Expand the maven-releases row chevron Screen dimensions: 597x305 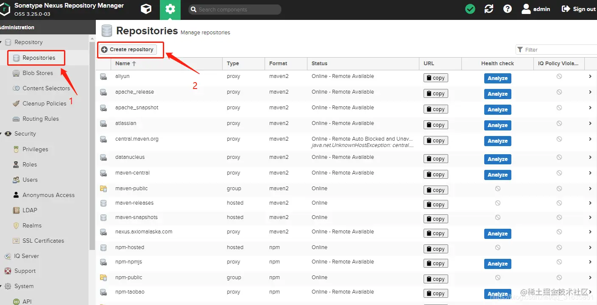click(590, 203)
